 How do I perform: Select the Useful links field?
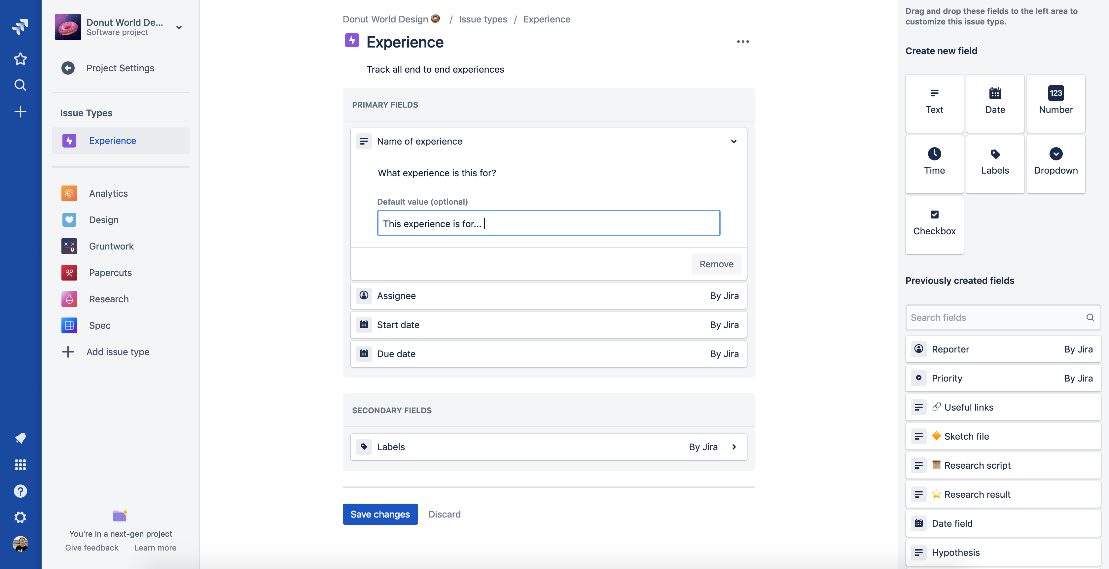click(1003, 407)
